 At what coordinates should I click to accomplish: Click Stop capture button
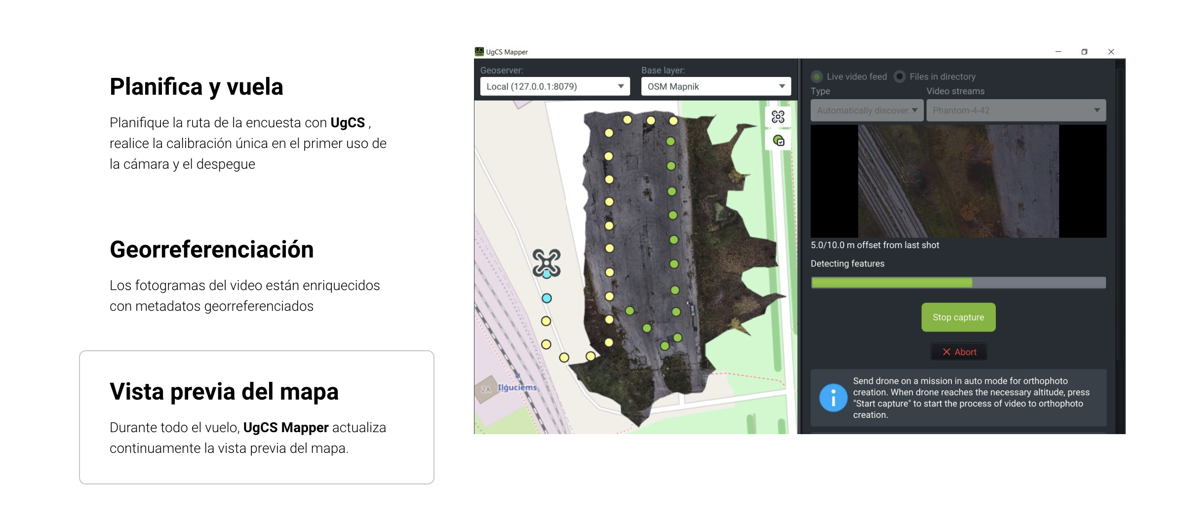[958, 317]
